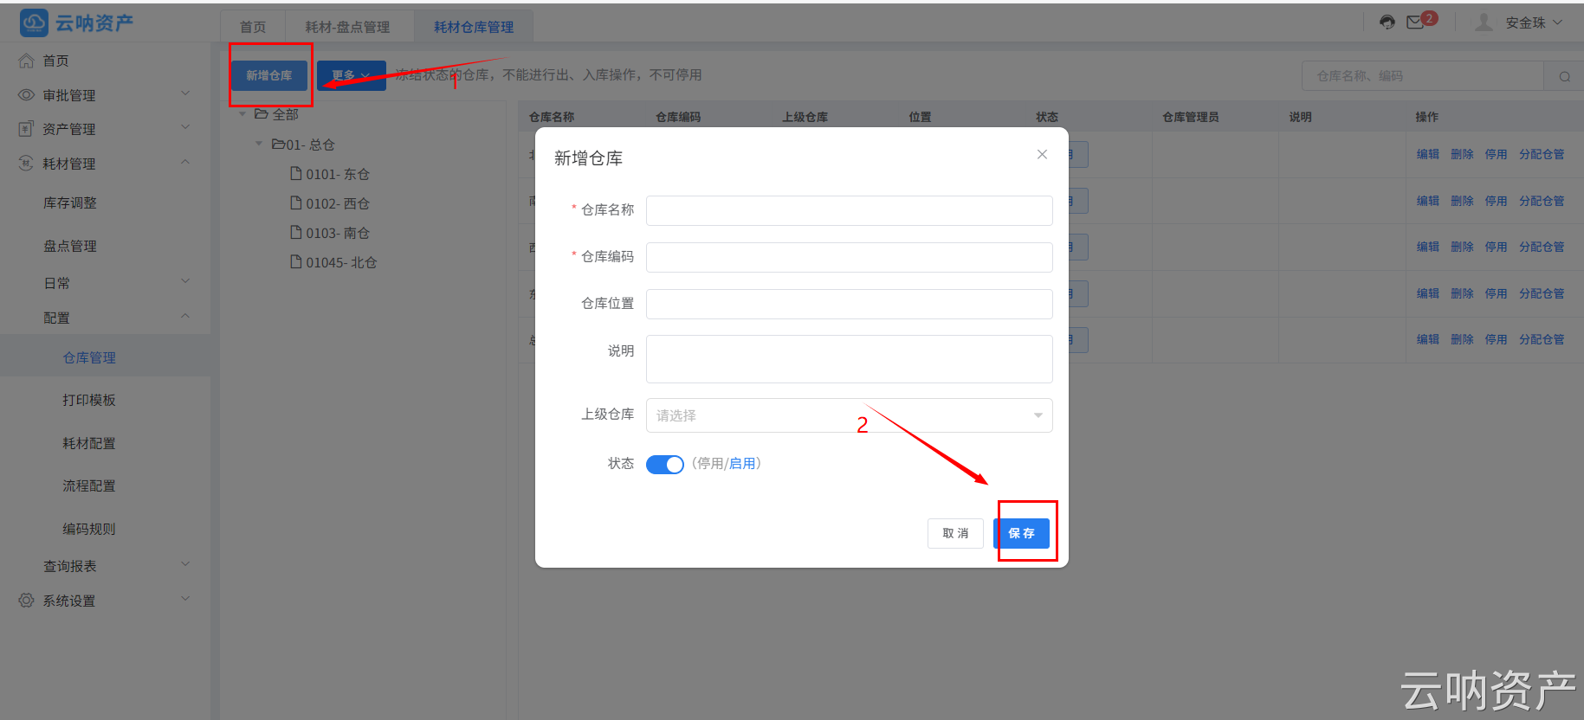Focus the 仓库编码 input field
This screenshot has height=720, width=1584.
(849, 257)
